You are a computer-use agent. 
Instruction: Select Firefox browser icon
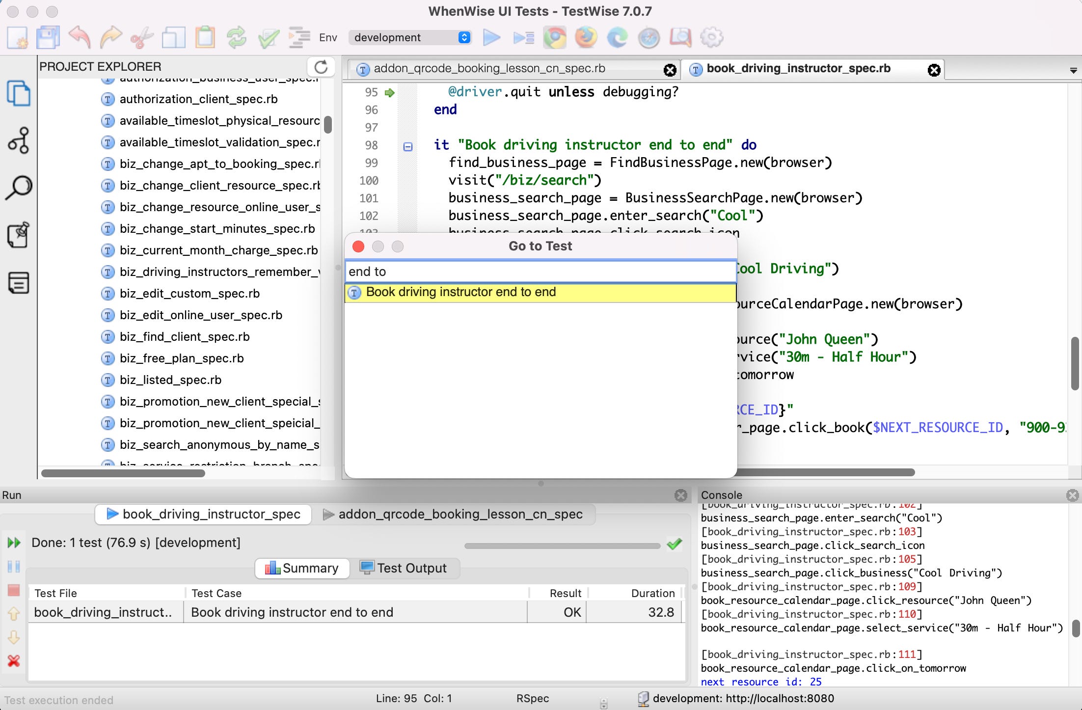pos(586,38)
